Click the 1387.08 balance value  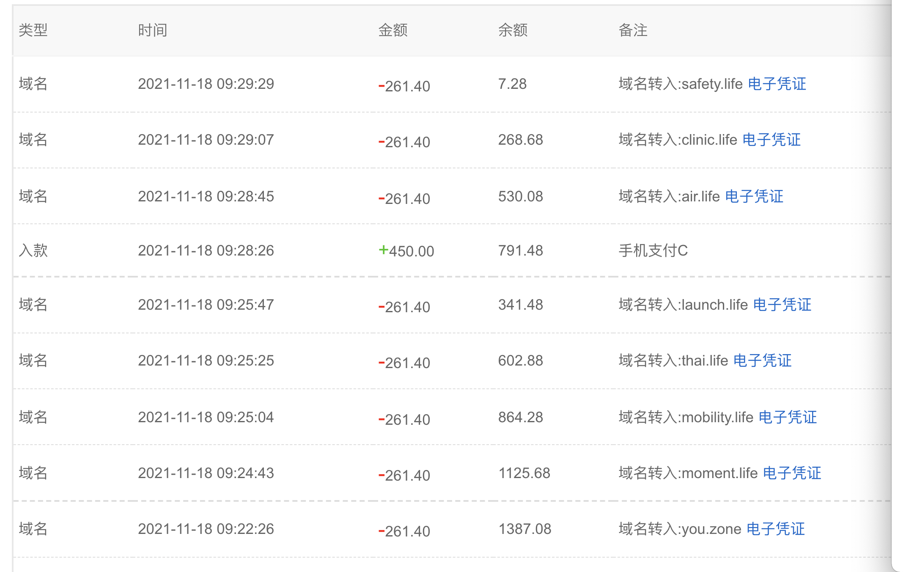524,529
